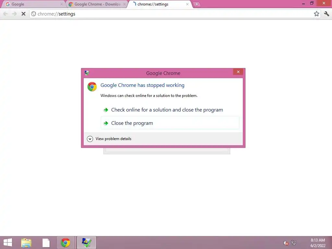Close the chrome://settings tab
The width and height of the screenshot is (332, 249).
[x=187, y=4]
